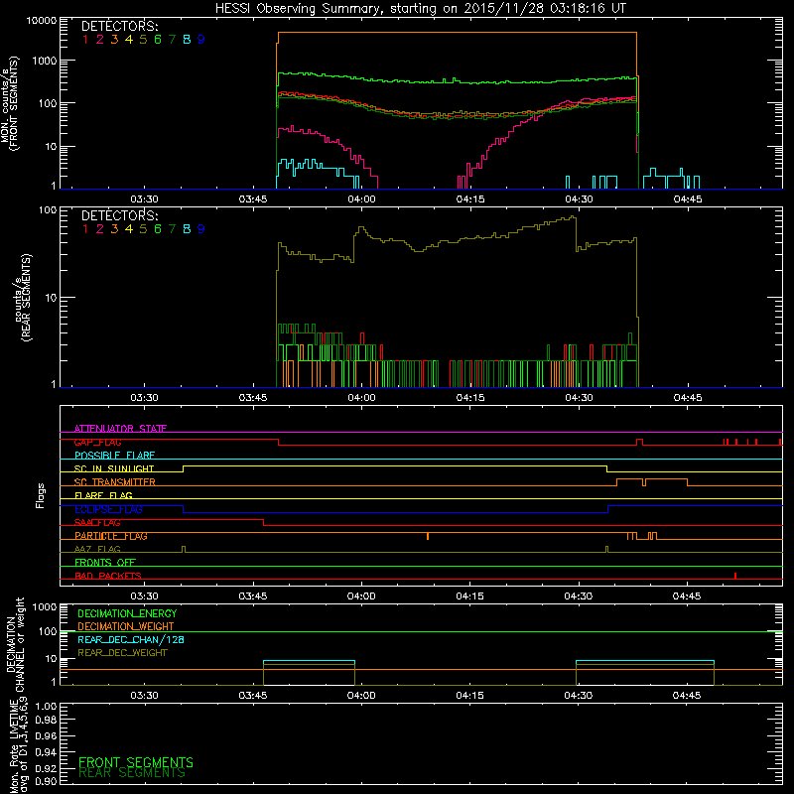Click the vertical Flags axis title
The height and width of the screenshot is (794, 794).
(x=41, y=495)
